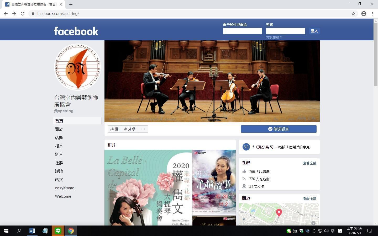
Task: Open the 2020 cello recital poster photo
Action: 148,188
